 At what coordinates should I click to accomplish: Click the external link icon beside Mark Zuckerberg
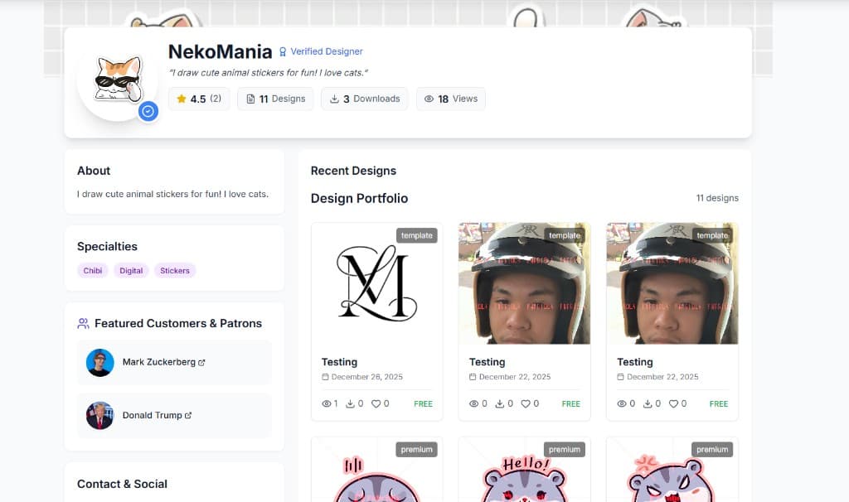coord(202,363)
